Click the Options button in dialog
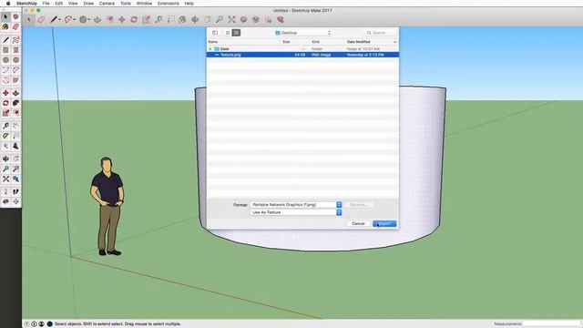This screenshot has width=583, height=328. (358, 205)
